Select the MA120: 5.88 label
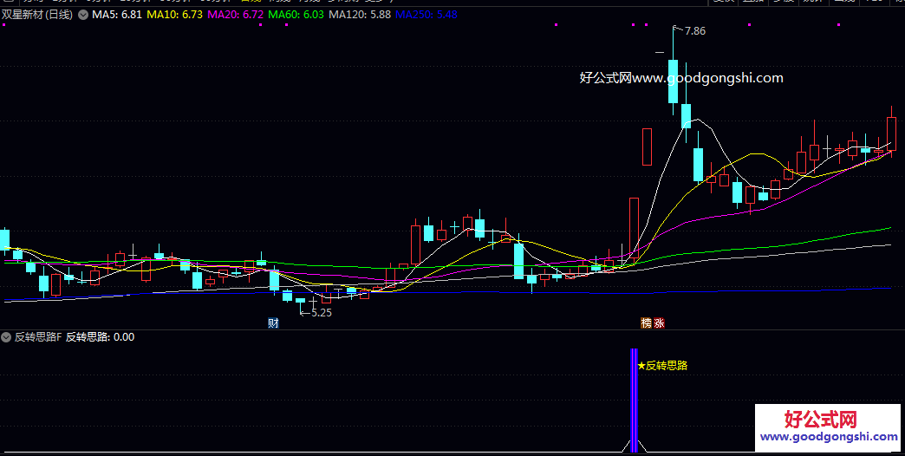The height and width of the screenshot is (456, 905). pos(360,15)
